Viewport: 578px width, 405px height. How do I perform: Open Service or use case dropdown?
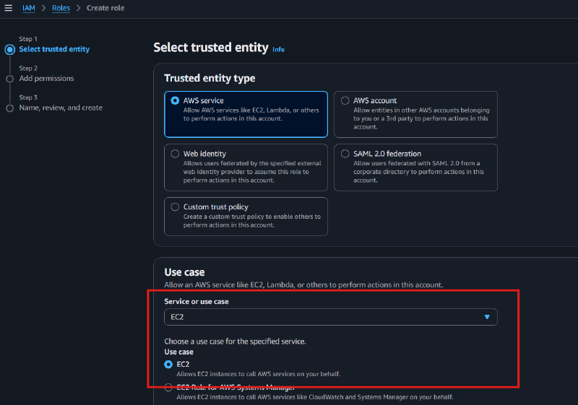[331, 317]
